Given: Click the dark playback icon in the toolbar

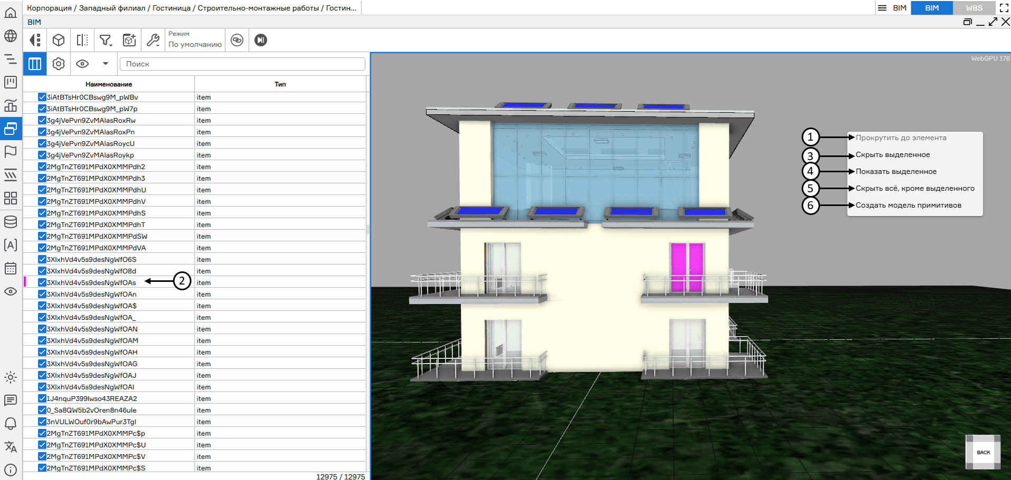Looking at the screenshot, I should click(x=260, y=40).
